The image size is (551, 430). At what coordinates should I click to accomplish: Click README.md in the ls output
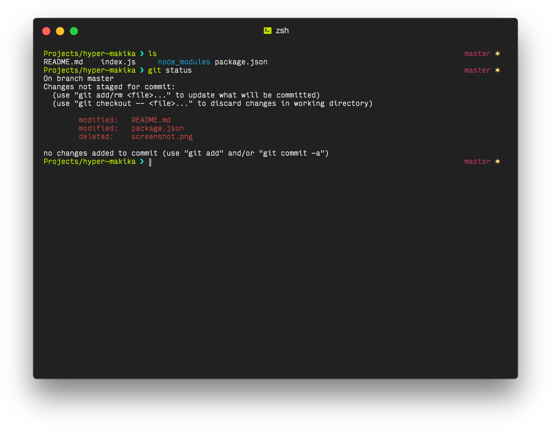pos(63,62)
